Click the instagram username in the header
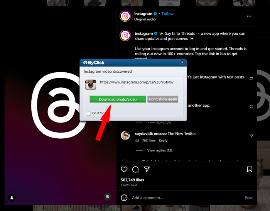The image size is (270, 211). 143,14
